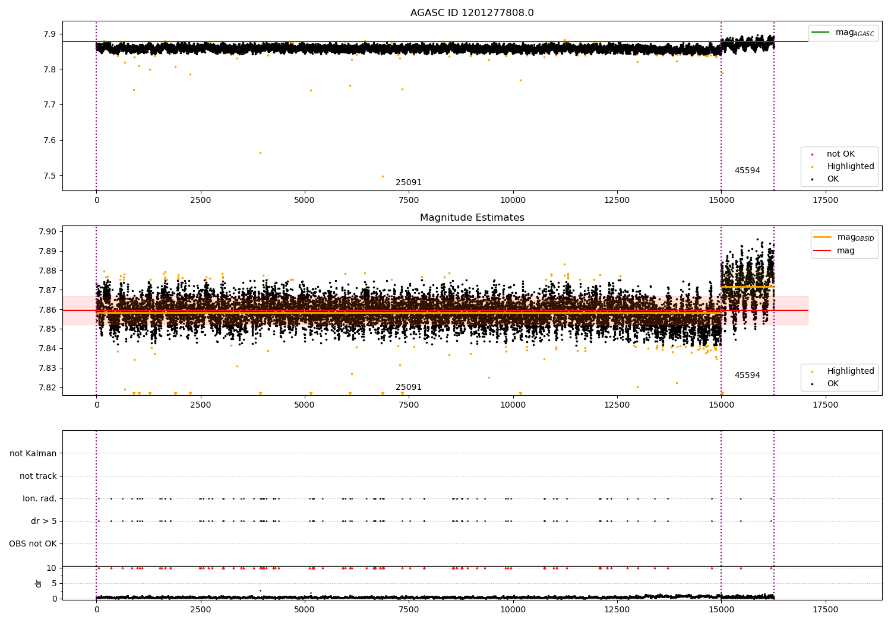
Task: Click the lowest orange outlier point above the 25091 label
Action: pos(383,176)
